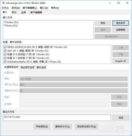The height and width of the screenshot is (136, 132).
Task: Click the 标签 input field
Action: tap(64, 97)
